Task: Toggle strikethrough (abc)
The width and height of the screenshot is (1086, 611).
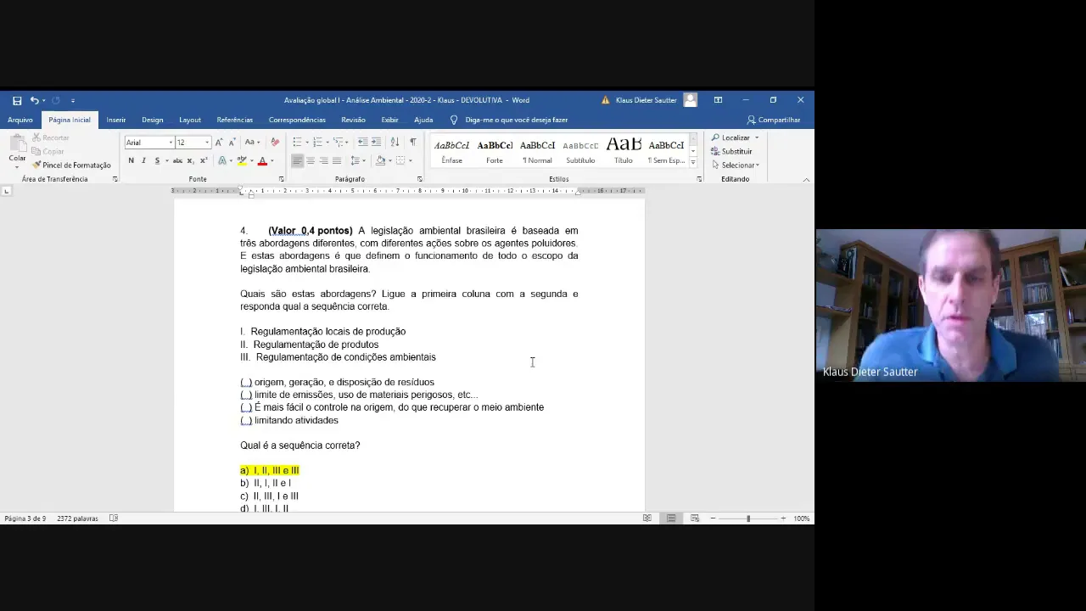Action: (x=177, y=160)
